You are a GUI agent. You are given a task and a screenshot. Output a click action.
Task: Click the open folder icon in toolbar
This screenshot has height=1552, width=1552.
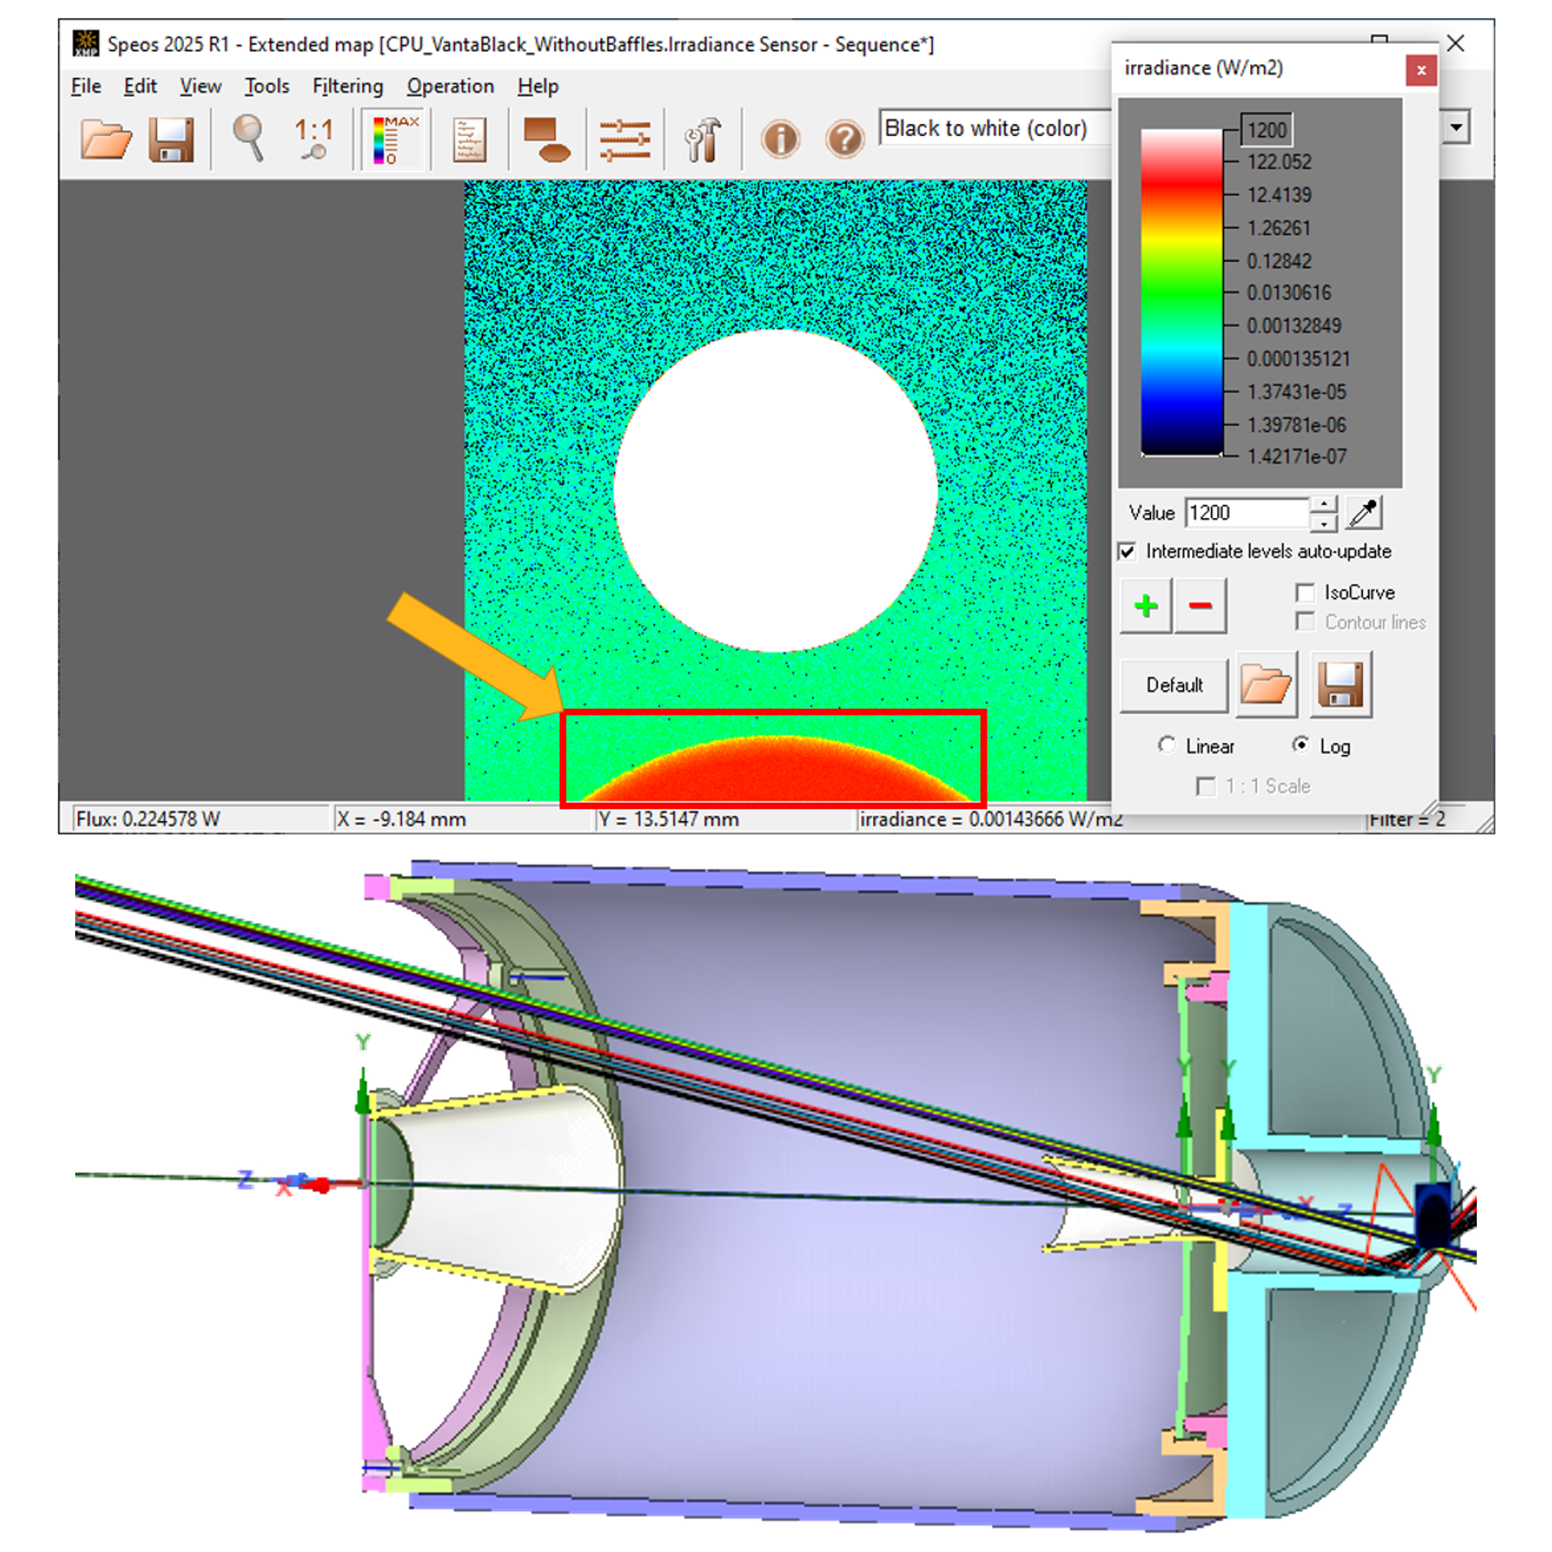[105, 139]
